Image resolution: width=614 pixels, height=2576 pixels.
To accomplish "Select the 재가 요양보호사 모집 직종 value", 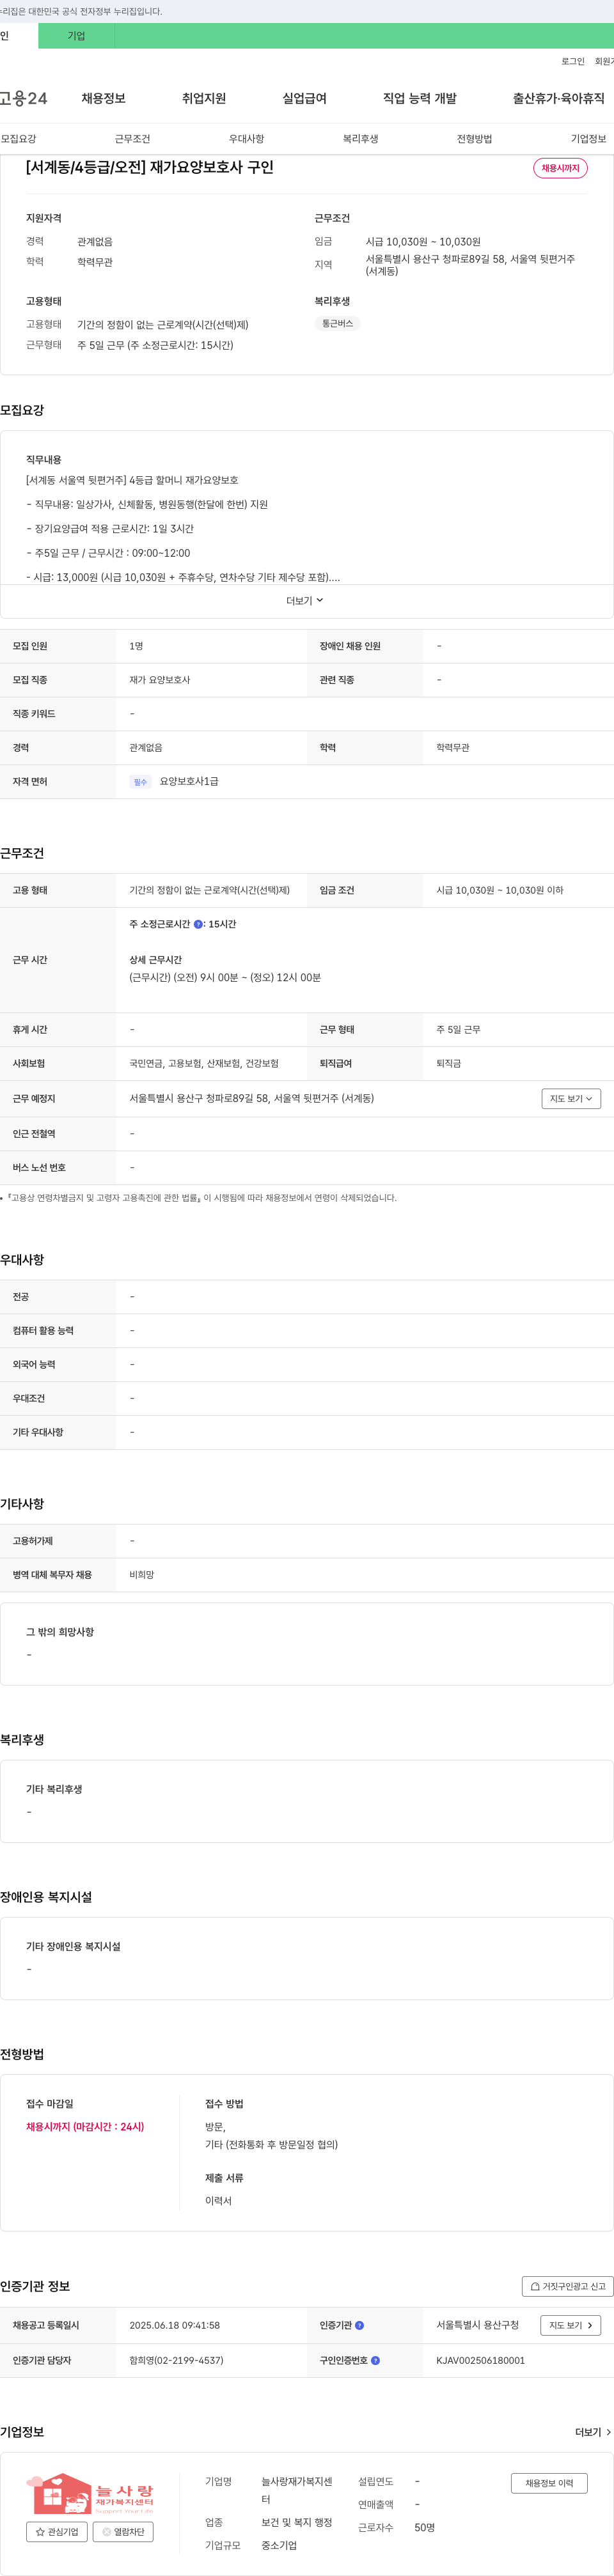I will tap(159, 680).
